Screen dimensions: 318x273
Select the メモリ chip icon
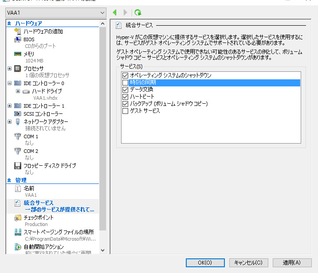pyautogui.click(x=18, y=54)
